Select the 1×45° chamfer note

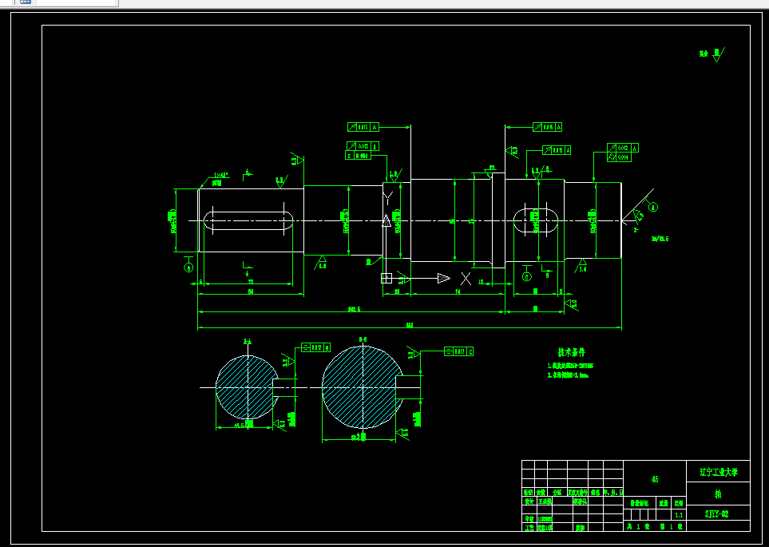(x=221, y=175)
